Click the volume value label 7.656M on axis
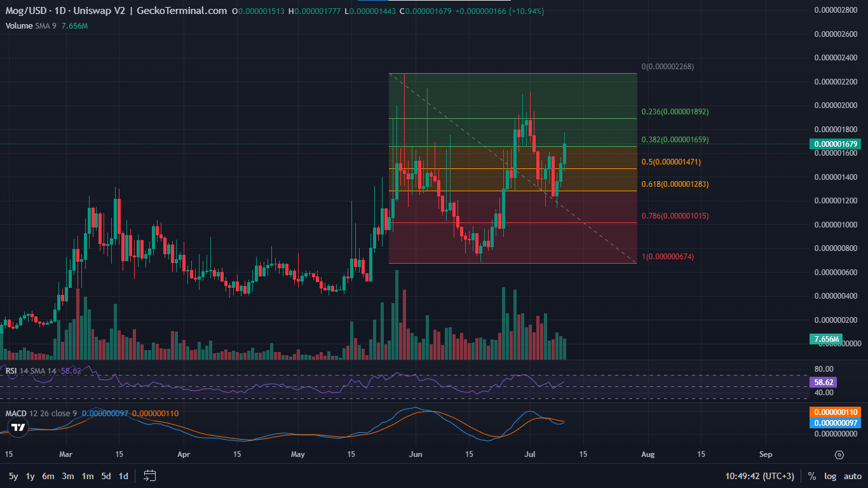This screenshot has width=868, height=488. tap(827, 339)
